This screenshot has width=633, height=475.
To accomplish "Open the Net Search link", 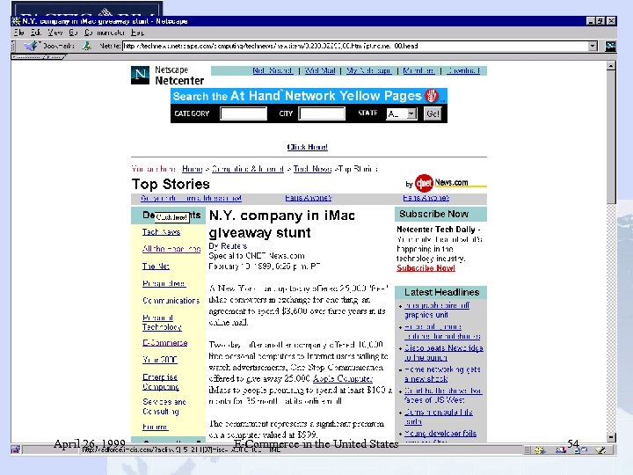I will (273, 70).
